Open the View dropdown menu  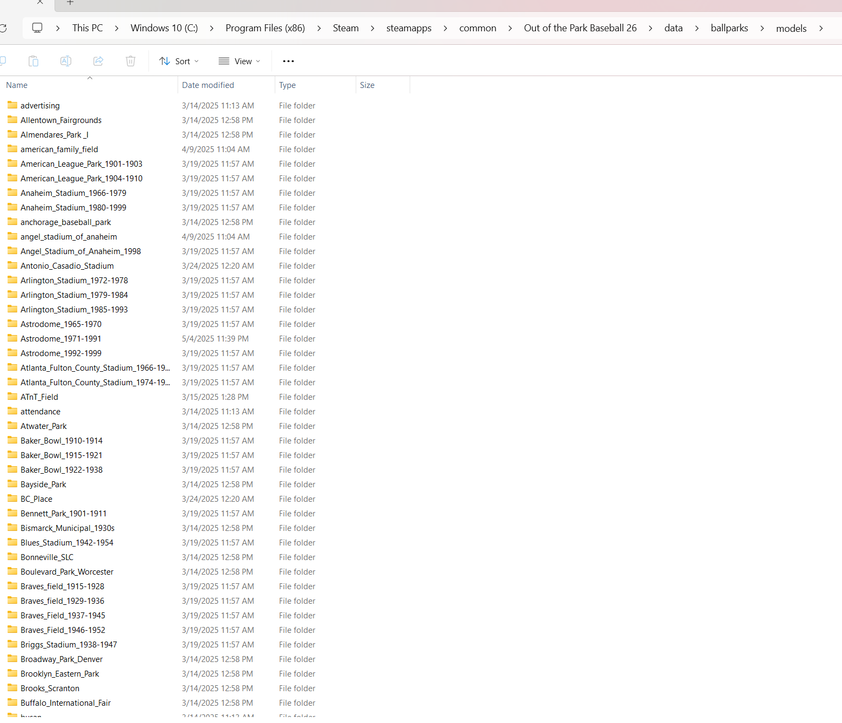(x=239, y=61)
